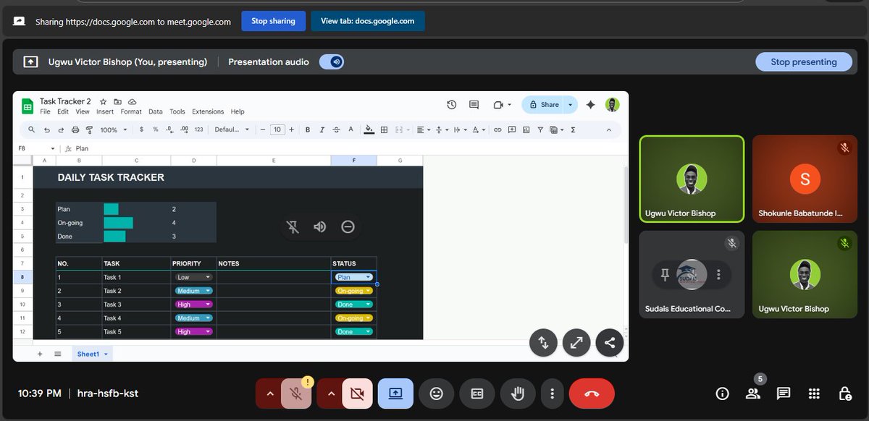Viewport: 869px width, 421px height.
Task: Open the fill color picker
Action: pyautogui.click(x=368, y=129)
